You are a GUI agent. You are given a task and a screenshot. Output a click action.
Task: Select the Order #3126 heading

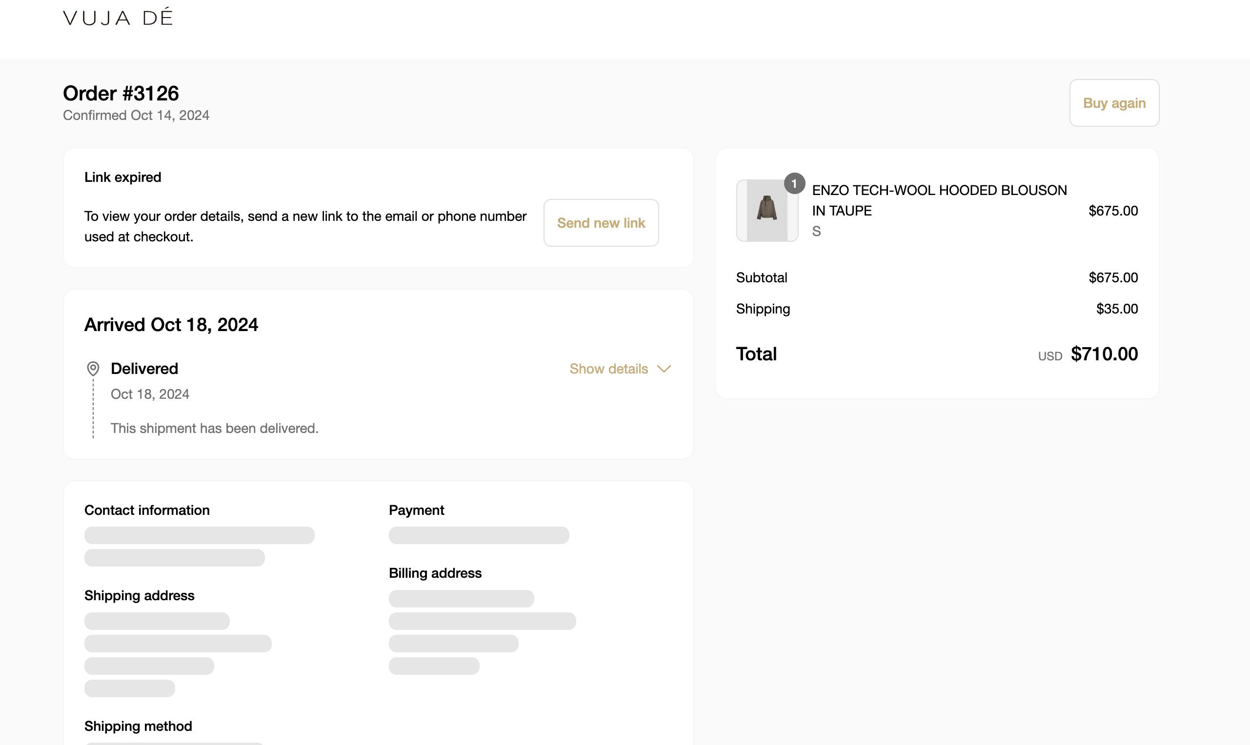point(121,94)
